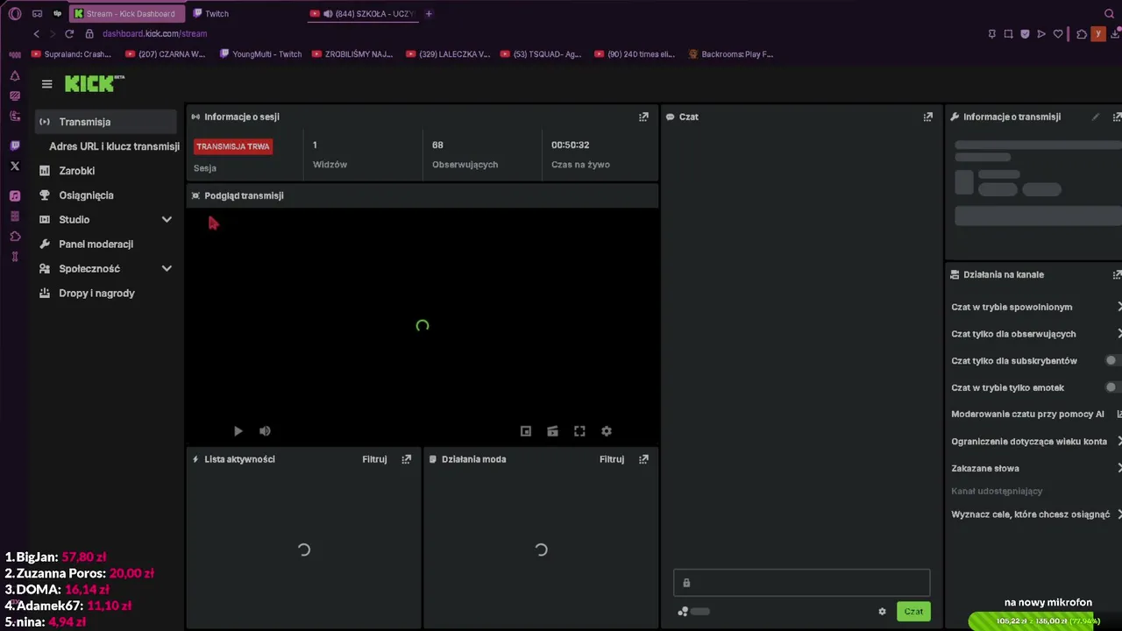Open the music player in Opera sidebar
This screenshot has height=631, width=1122.
click(x=15, y=196)
